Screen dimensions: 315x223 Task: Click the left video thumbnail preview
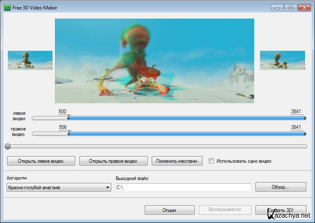coord(30,60)
